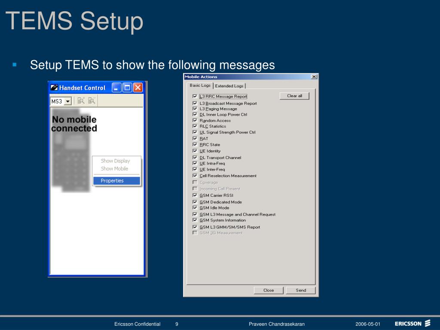Select Show Display in context menu
Screen dimensions: 440x330
coord(115,161)
